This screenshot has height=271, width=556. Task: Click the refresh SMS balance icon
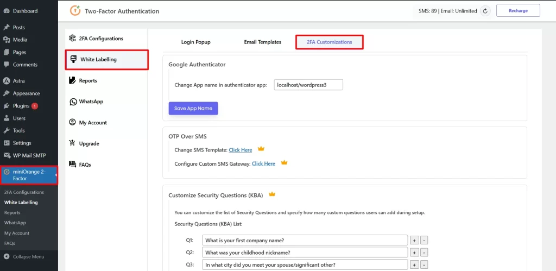tap(485, 11)
